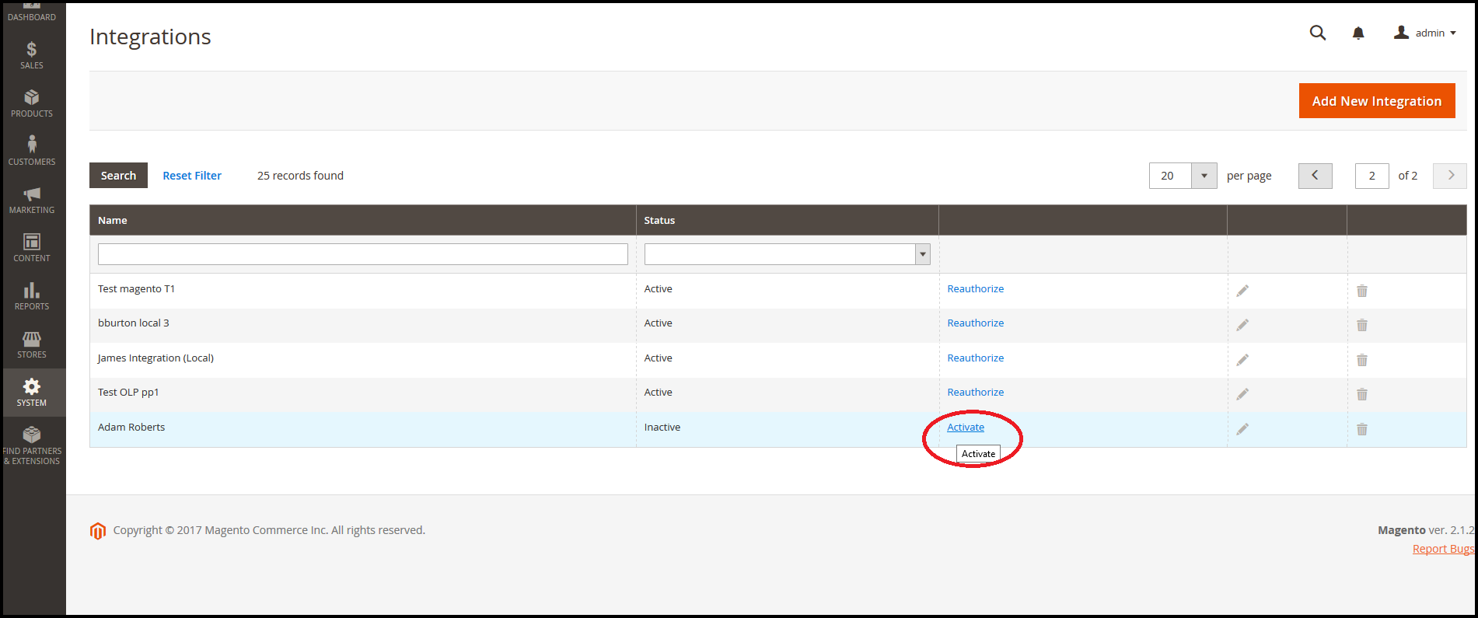Open the notifications bell icon
The width and height of the screenshot is (1478, 618).
(x=1357, y=33)
